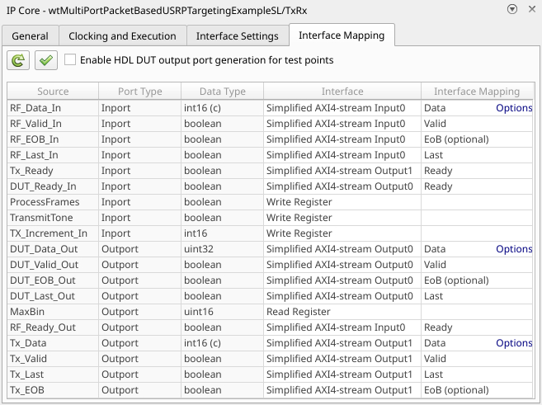Click the Interface Mapping column header

click(477, 92)
